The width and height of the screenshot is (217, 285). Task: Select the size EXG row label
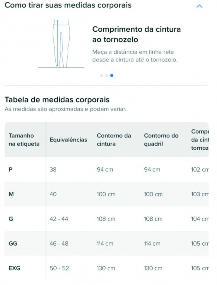click(x=14, y=268)
